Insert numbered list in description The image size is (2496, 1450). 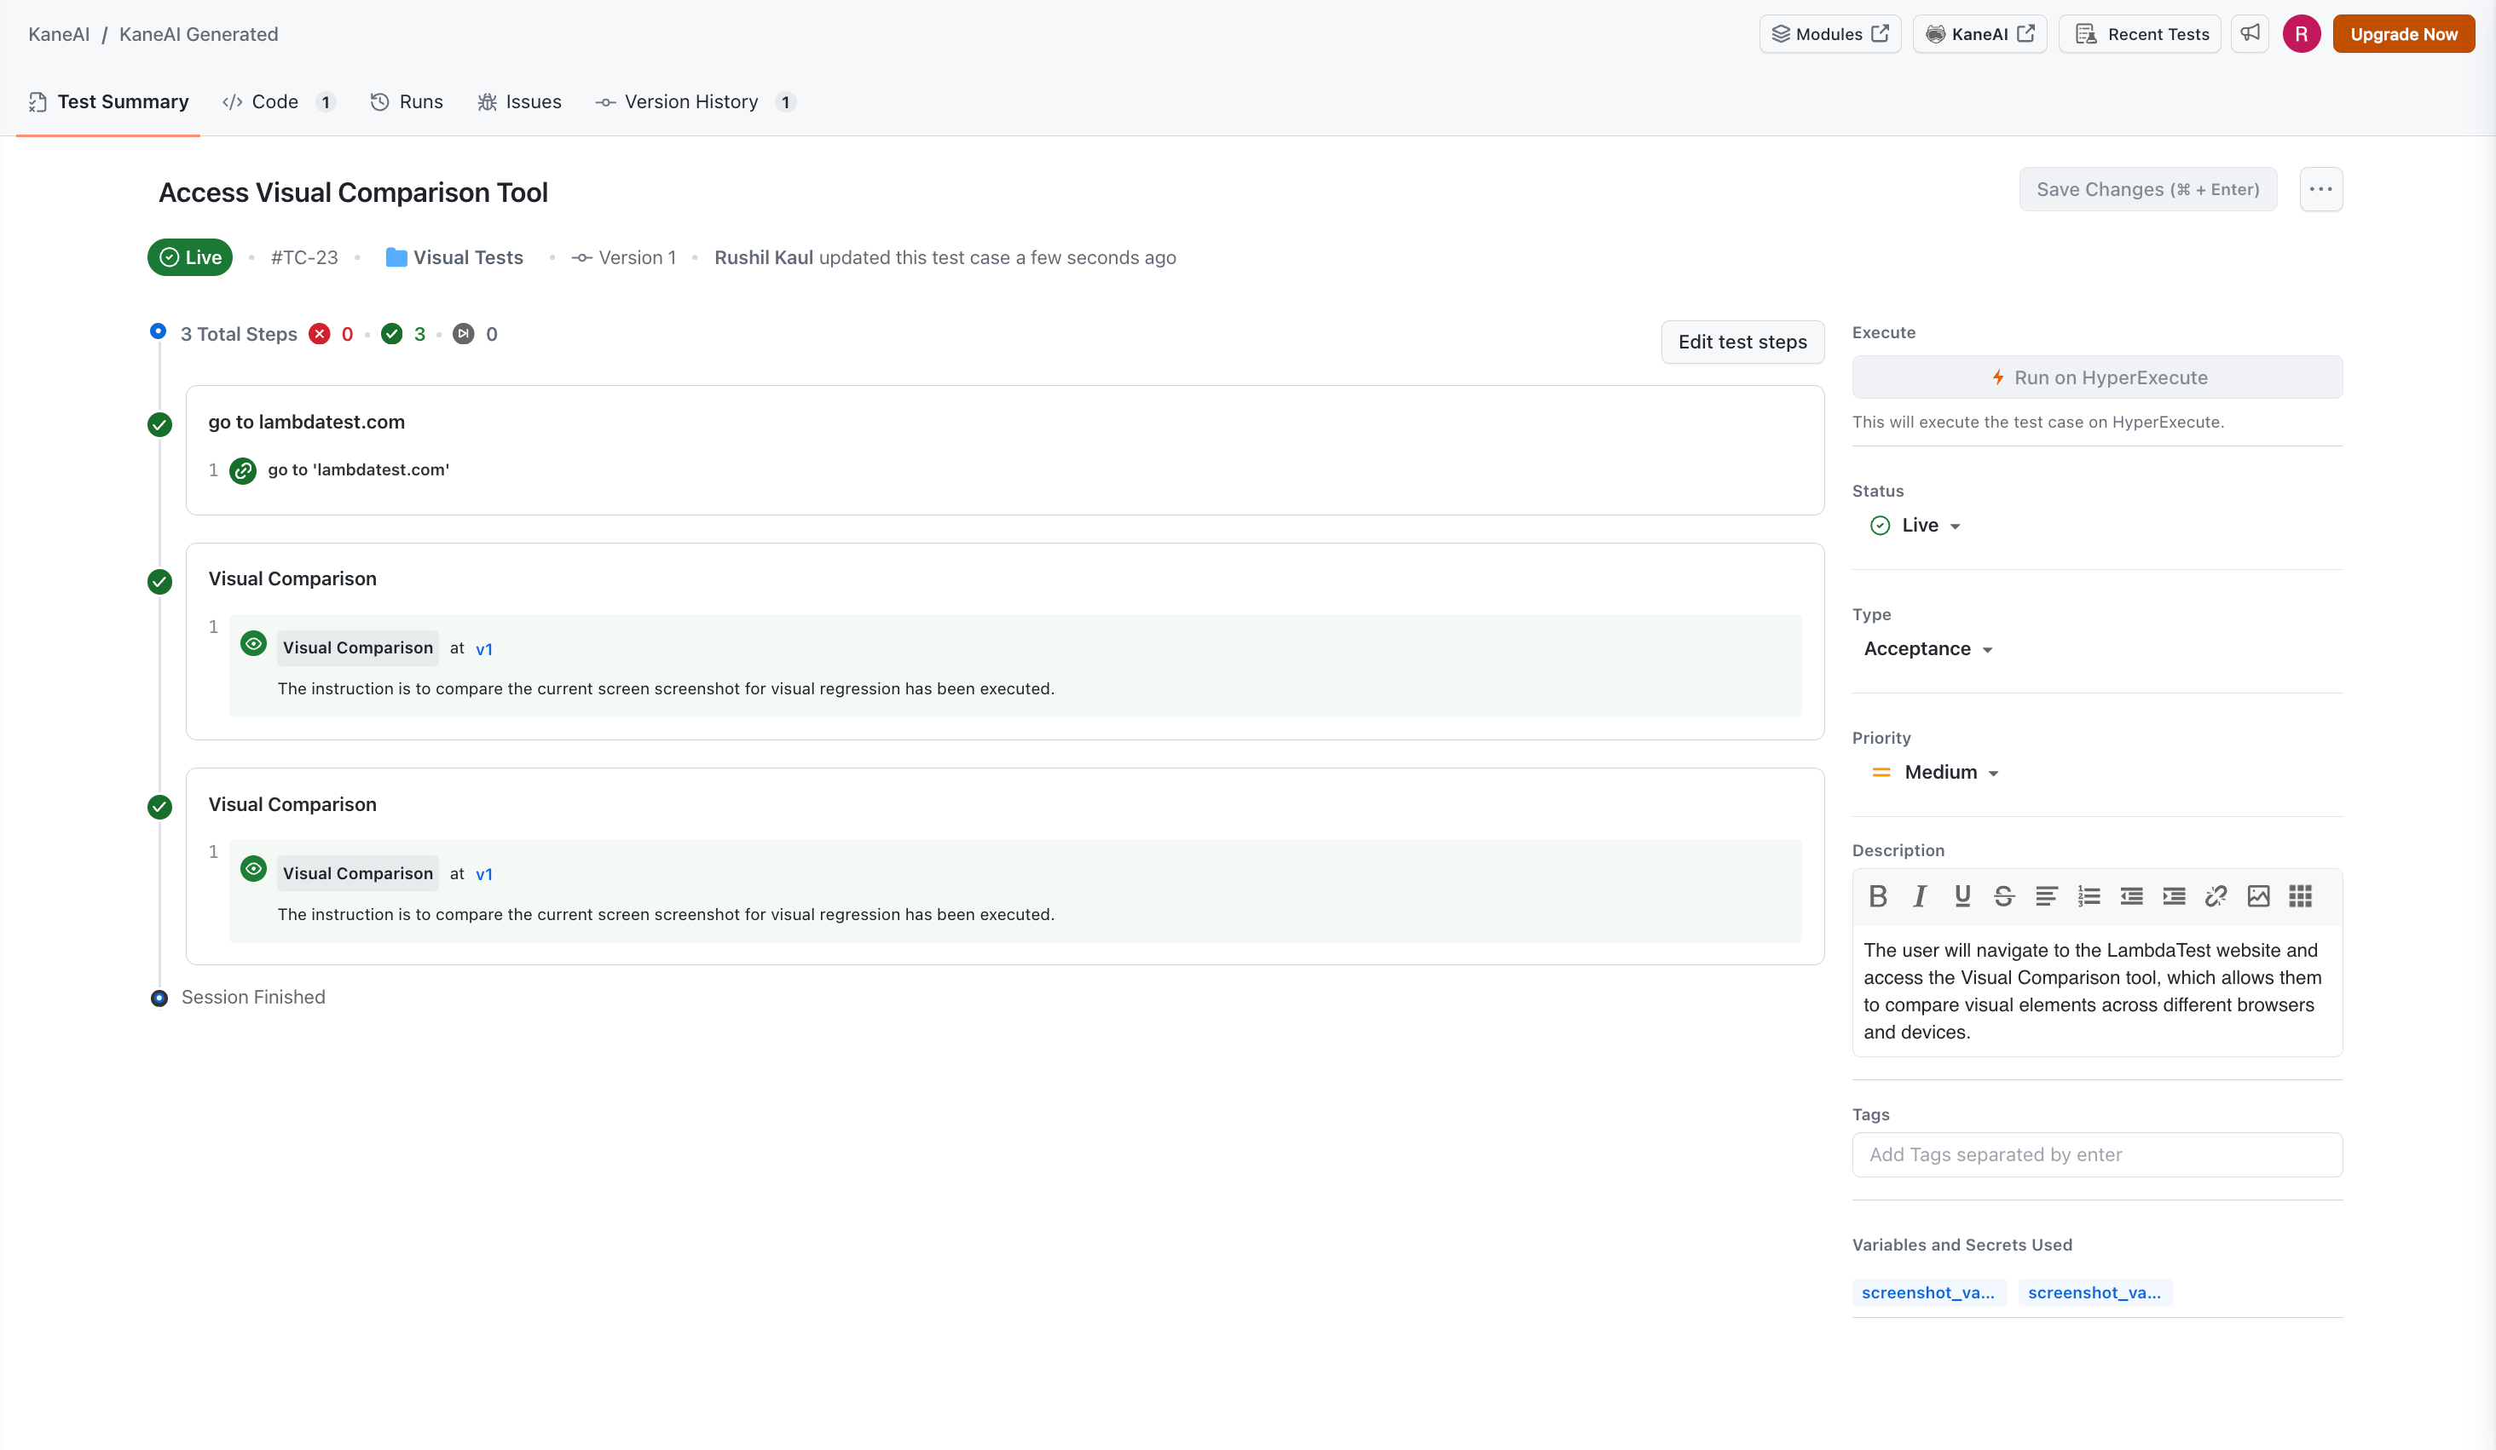point(2088,895)
